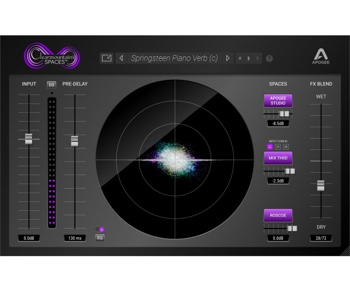
Task: Click the Apogee logo
Action: [321, 56]
